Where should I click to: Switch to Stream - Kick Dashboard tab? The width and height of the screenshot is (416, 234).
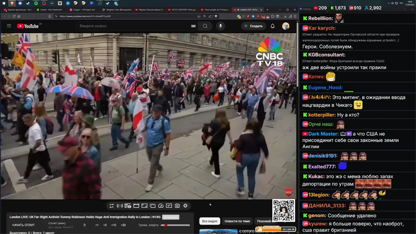tap(50, 10)
